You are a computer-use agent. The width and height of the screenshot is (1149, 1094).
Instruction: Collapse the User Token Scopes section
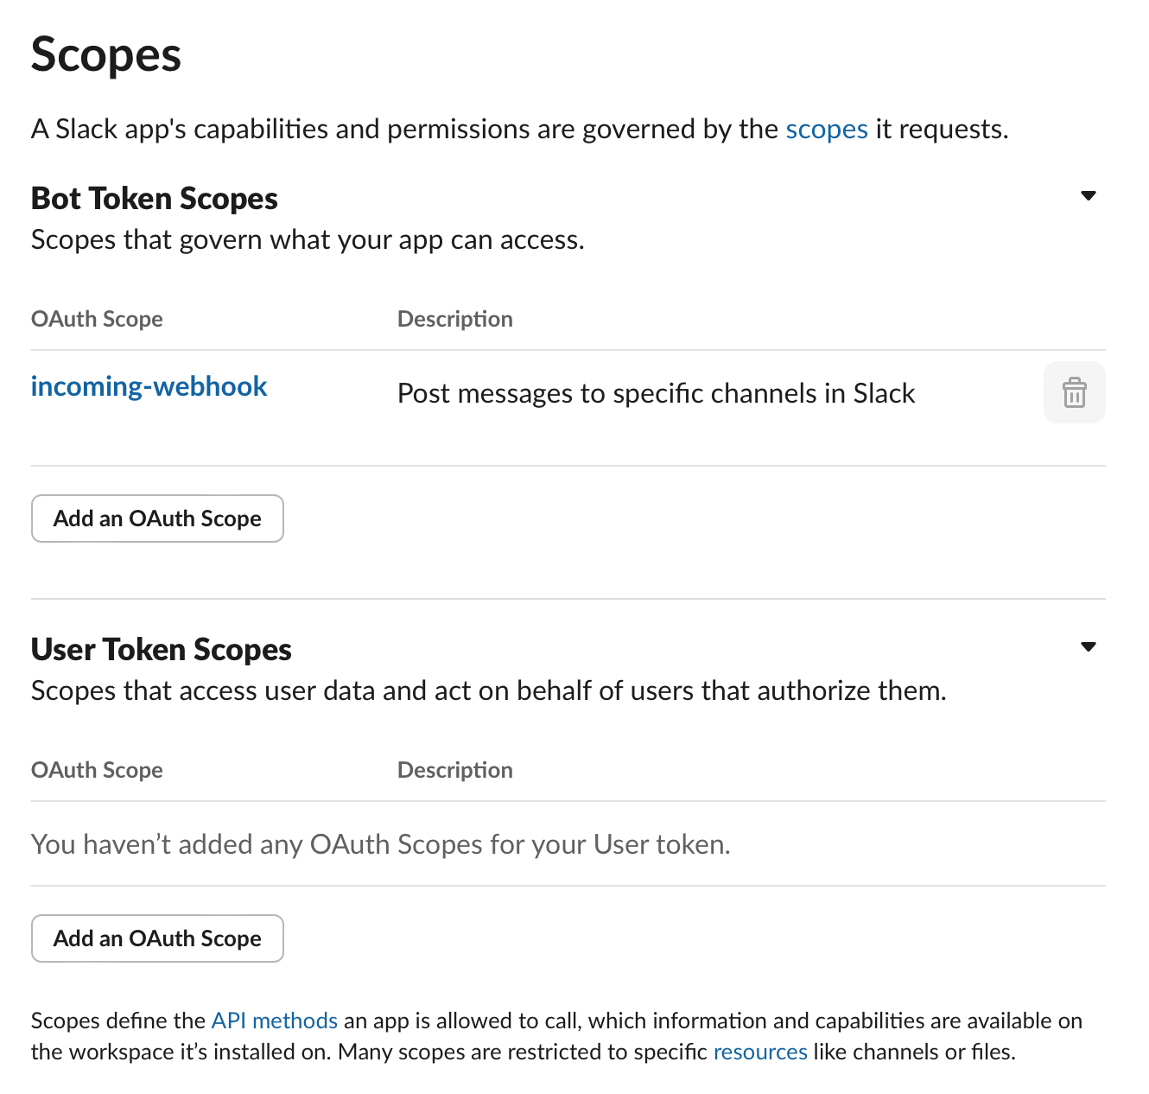click(1089, 646)
